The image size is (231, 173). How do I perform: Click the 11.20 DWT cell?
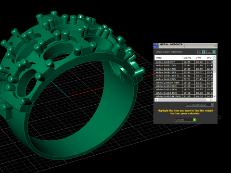(199, 65)
